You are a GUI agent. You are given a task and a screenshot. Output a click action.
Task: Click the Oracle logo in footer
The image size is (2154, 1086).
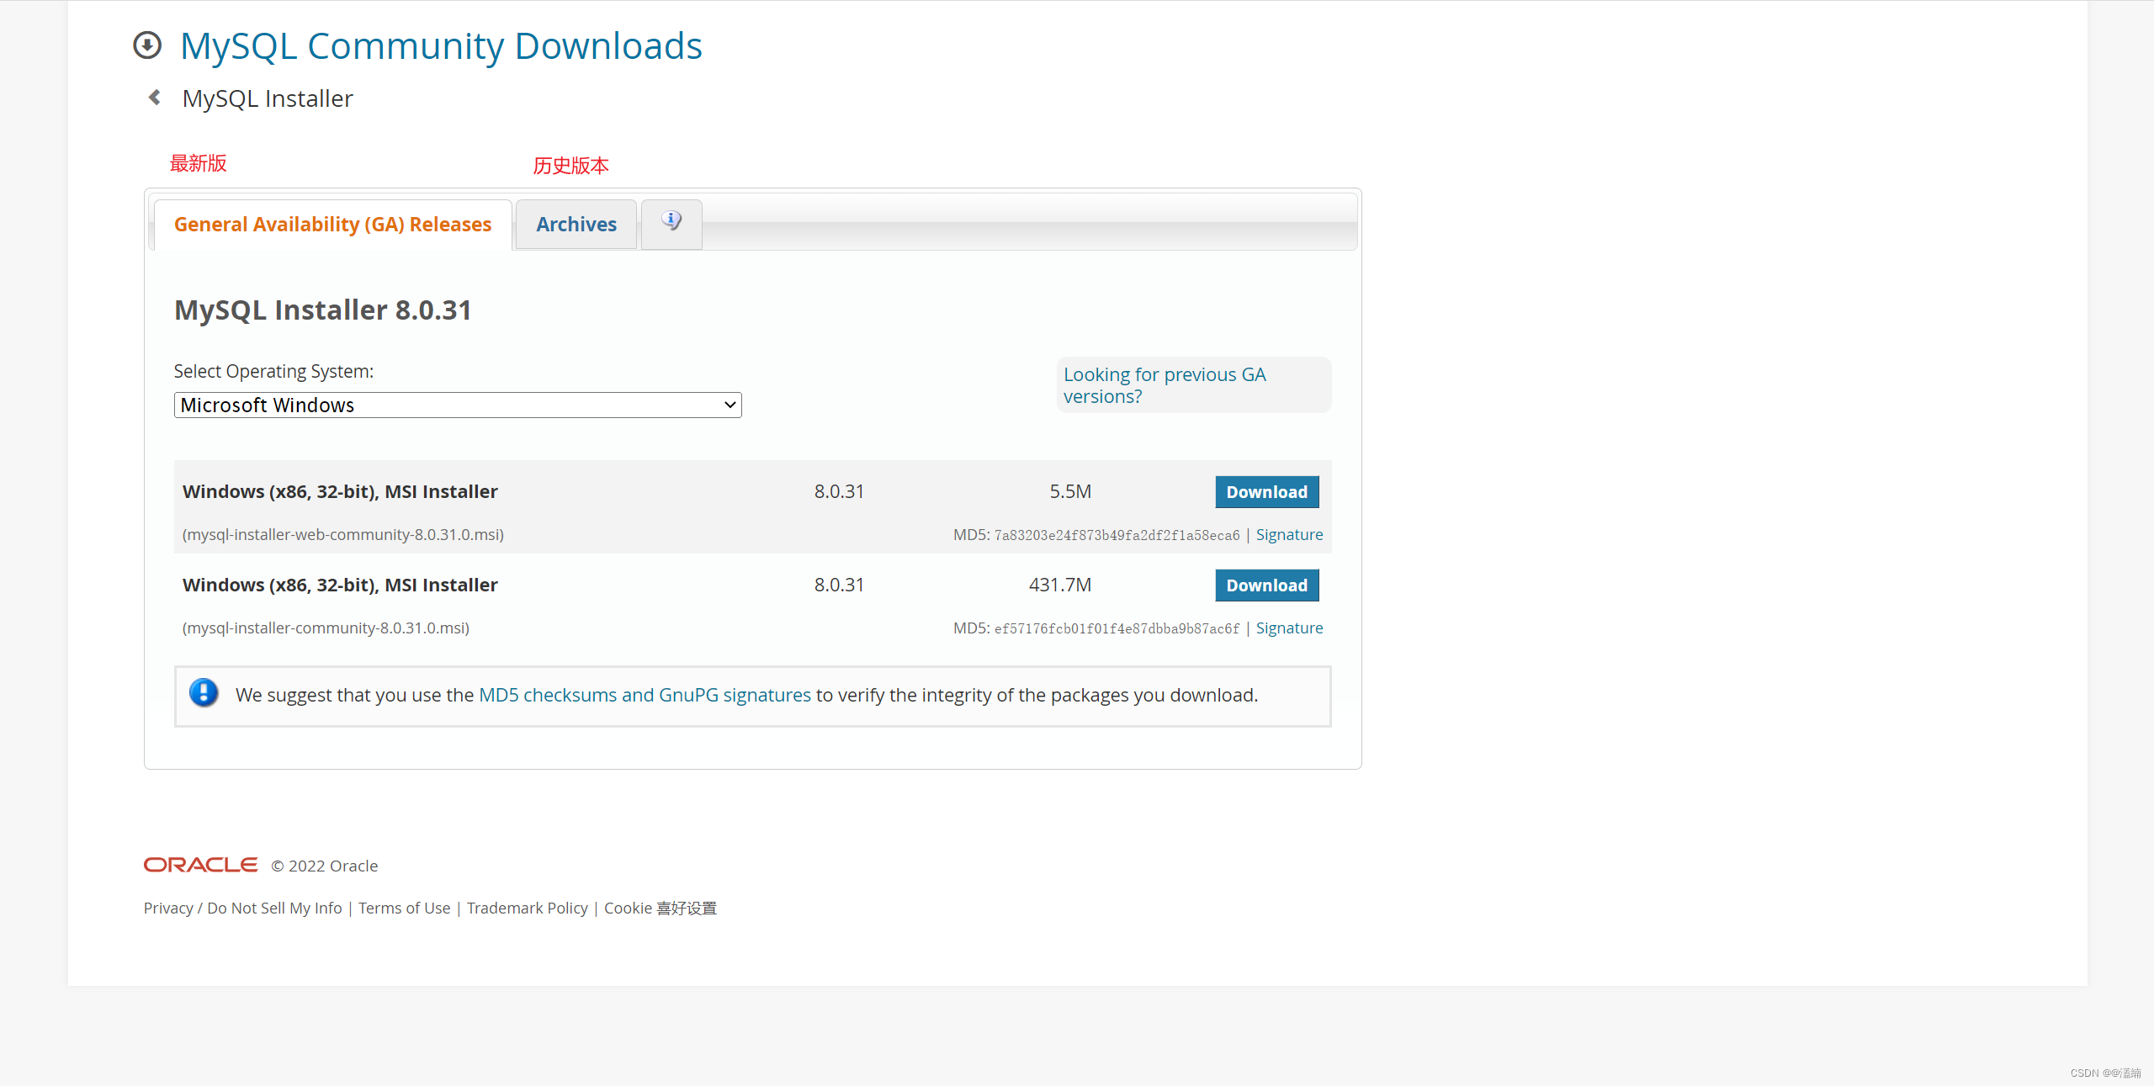point(200,865)
